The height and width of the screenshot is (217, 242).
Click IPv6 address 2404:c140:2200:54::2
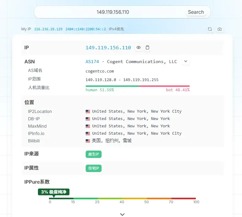(x=86, y=29)
